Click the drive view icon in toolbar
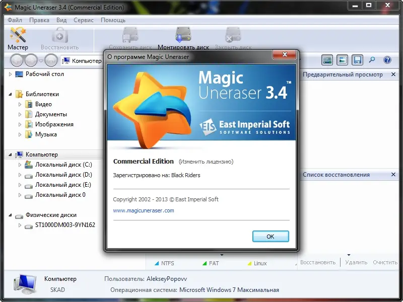 coord(327,60)
